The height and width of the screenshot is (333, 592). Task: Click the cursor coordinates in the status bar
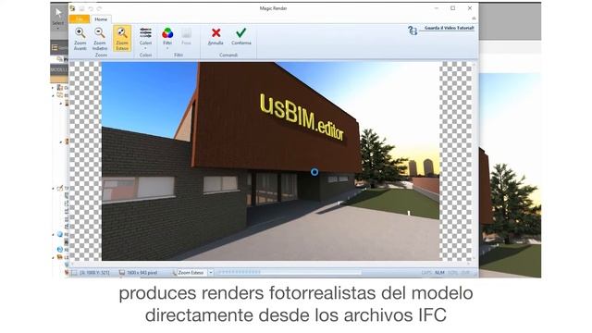click(x=94, y=273)
